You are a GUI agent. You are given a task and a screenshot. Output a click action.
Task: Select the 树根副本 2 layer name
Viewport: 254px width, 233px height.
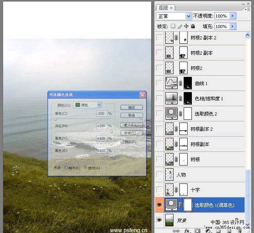[x=202, y=129]
